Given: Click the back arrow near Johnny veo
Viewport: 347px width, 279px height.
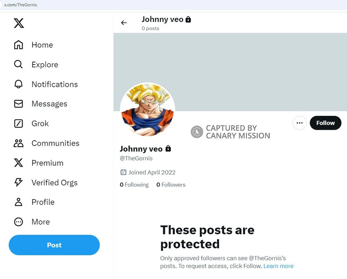Looking at the screenshot, I should pyautogui.click(x=124, y=23).
